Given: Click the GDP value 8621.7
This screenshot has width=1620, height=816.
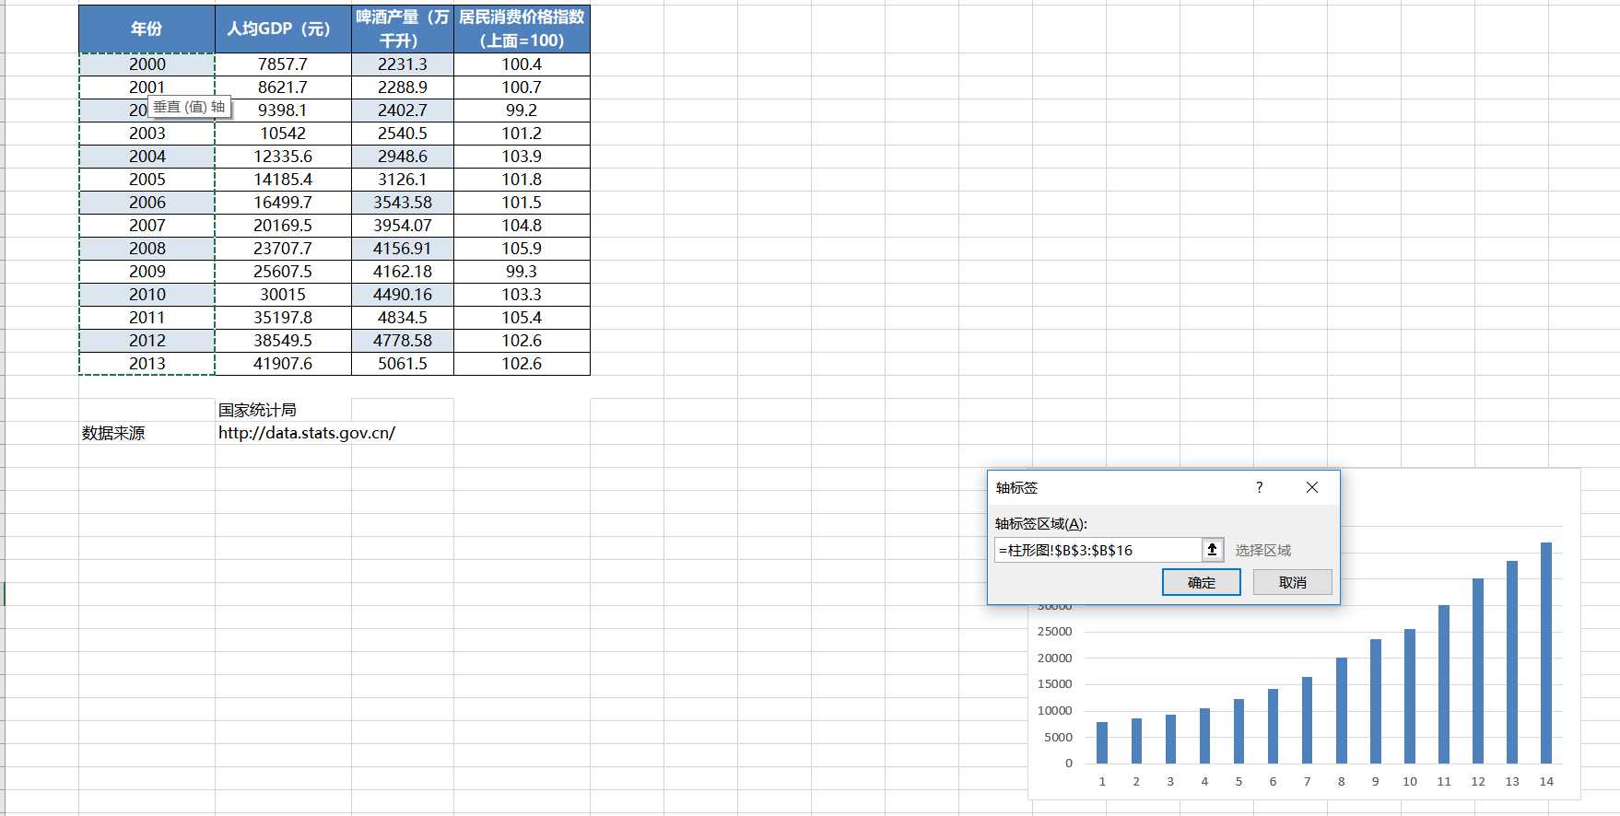Looking at the screenshot, I should [283, 87].
